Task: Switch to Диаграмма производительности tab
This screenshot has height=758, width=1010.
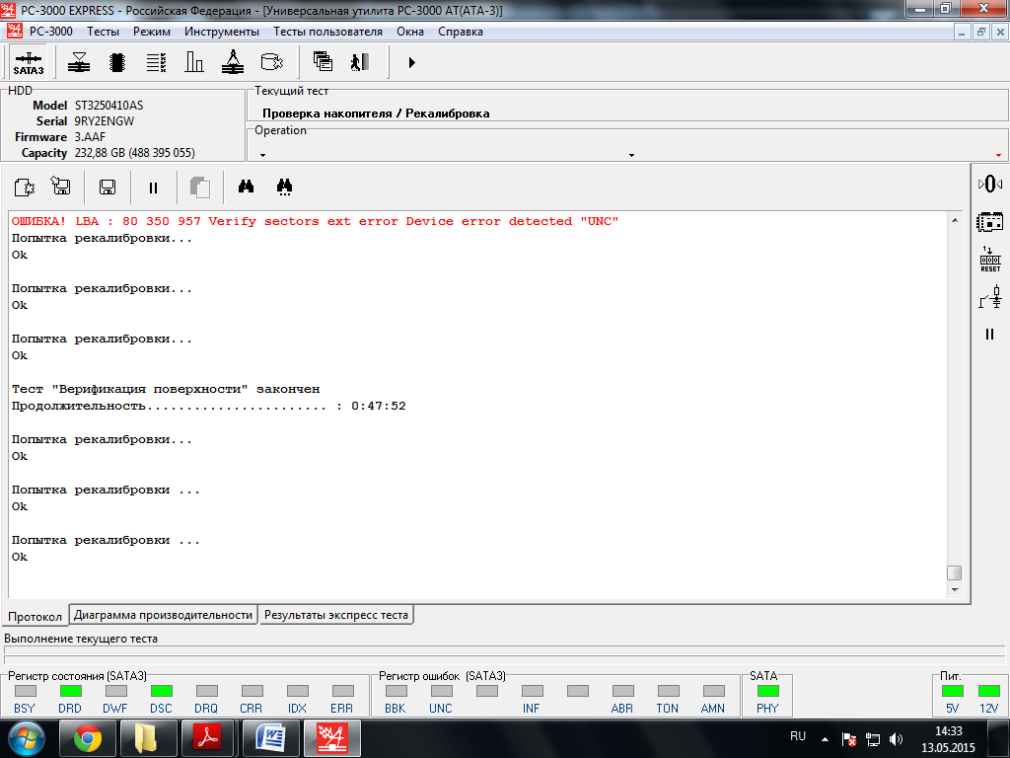Action: pyautogui.click(x=163, y=615)
